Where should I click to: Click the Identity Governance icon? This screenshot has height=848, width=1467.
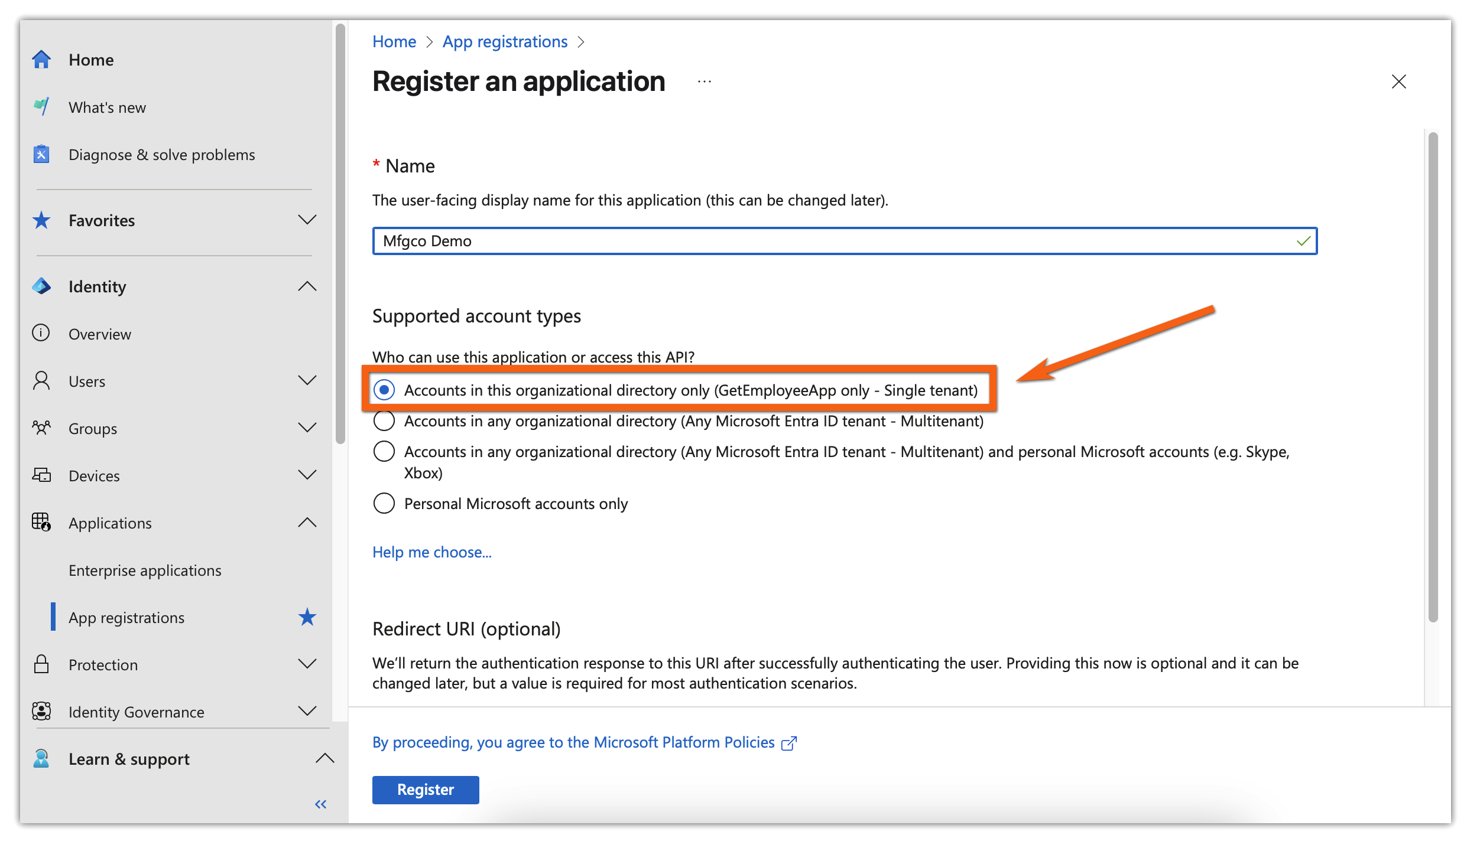(x=41, y=711)
